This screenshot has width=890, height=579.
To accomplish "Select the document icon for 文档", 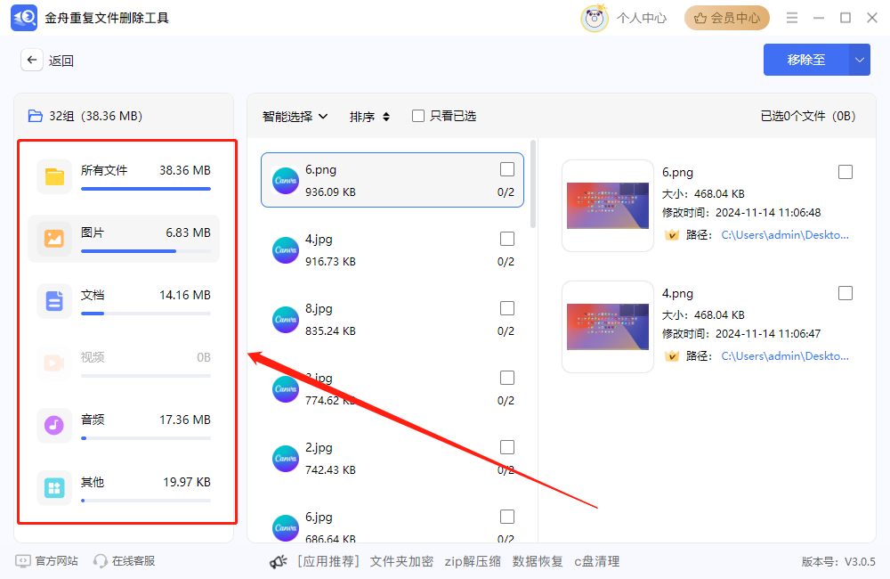I will pos(54,300).
